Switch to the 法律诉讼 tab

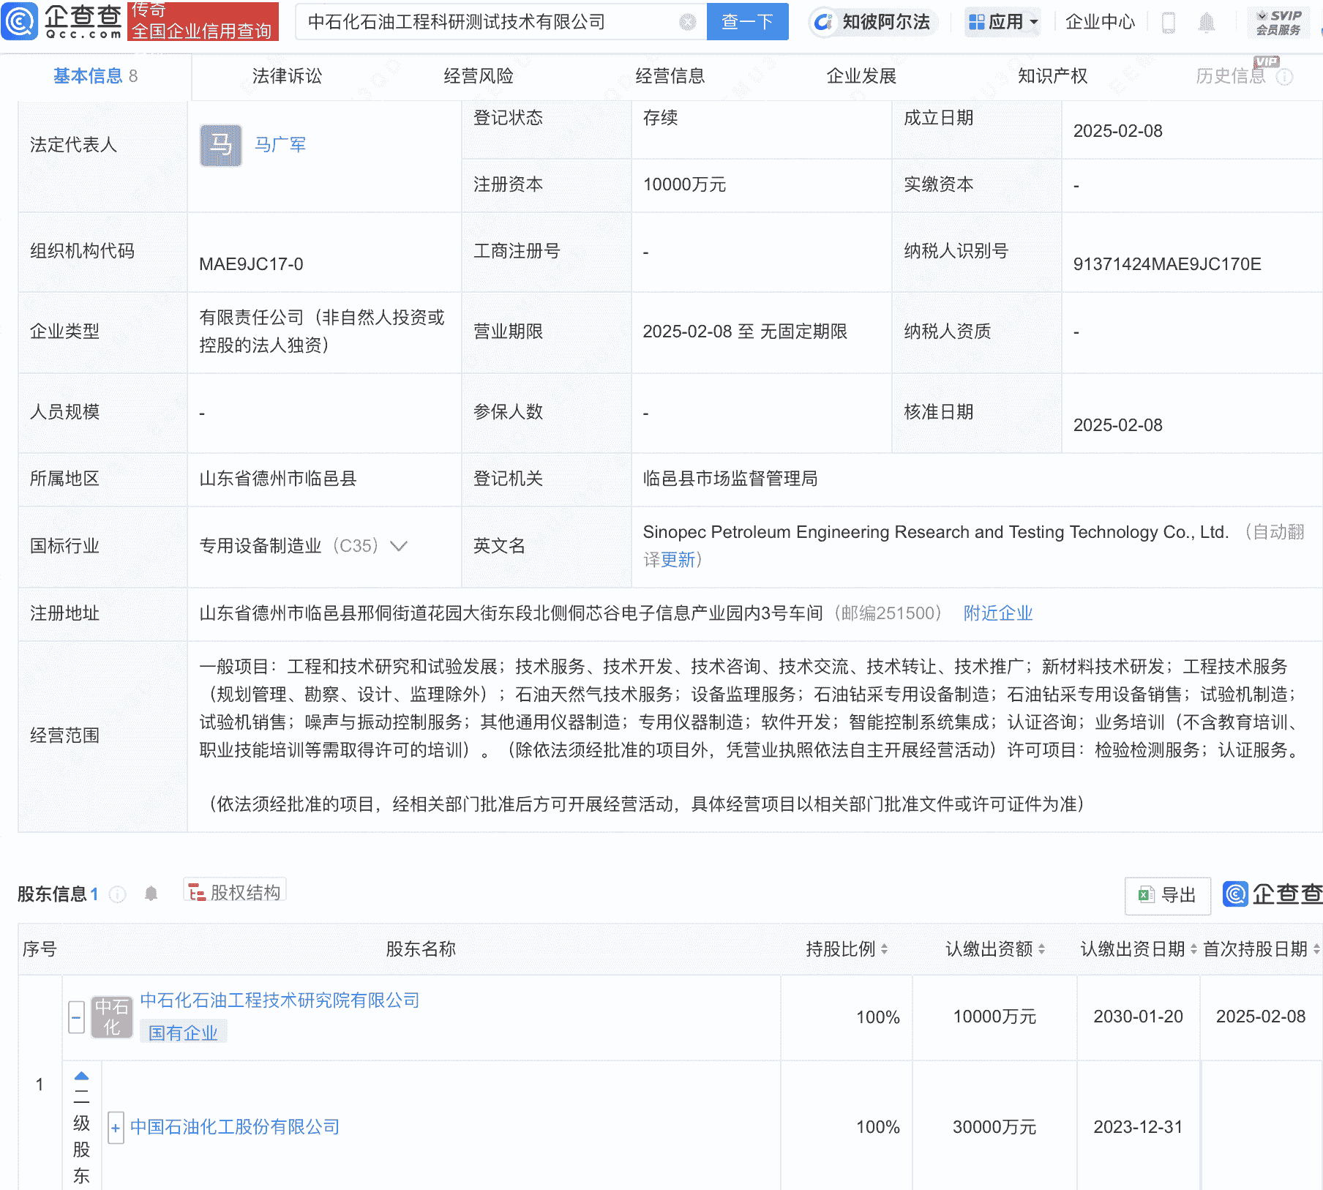click(x=286, y=75)
